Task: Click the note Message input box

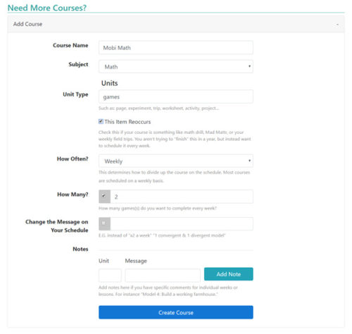Action: 163,276
